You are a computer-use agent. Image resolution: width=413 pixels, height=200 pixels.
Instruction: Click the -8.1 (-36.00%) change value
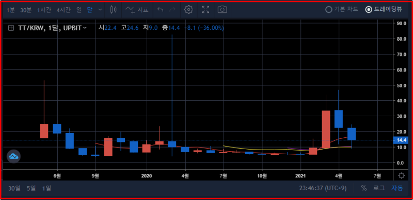204,28
